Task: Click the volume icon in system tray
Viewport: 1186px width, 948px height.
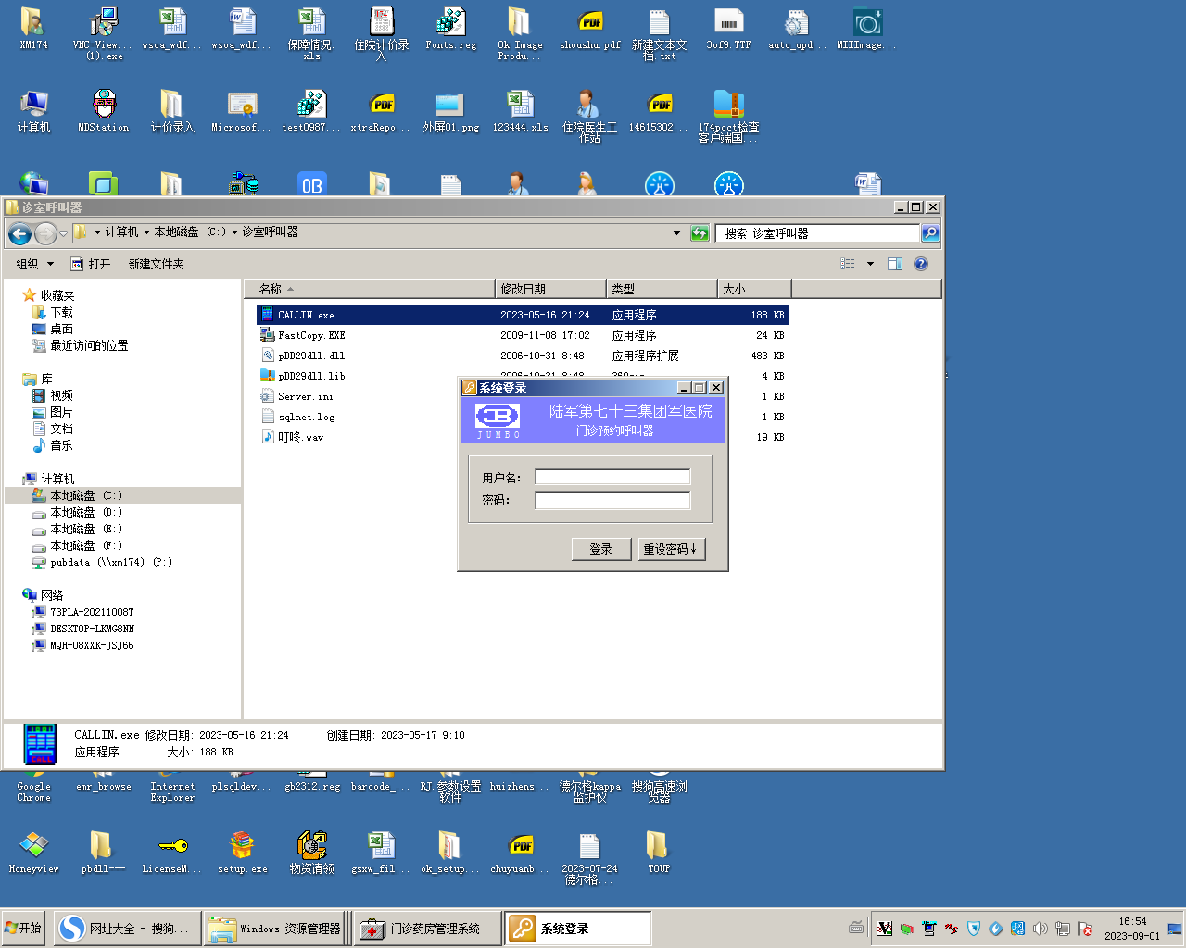Action: pyautogui.click(x=1041, y=929)
